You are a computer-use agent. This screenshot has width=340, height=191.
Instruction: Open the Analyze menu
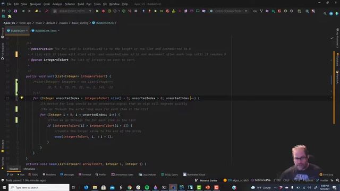coord(57,4)
